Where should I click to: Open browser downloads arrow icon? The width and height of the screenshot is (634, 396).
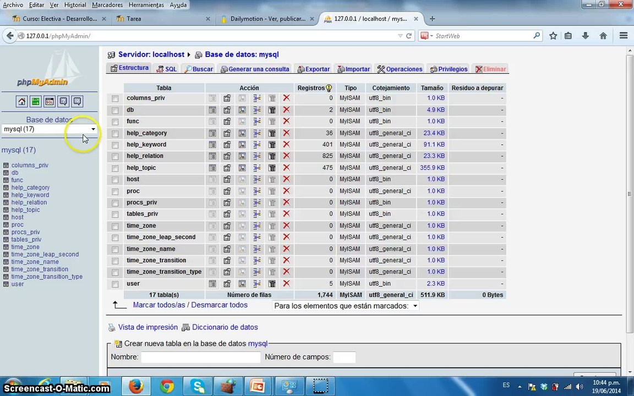coord(585,36)
